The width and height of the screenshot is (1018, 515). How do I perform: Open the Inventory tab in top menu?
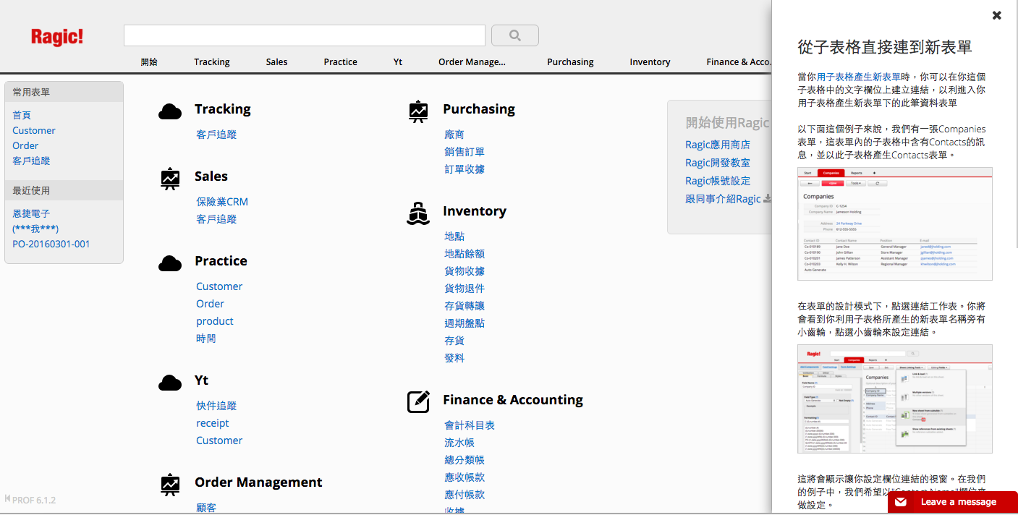coord(650,62)
